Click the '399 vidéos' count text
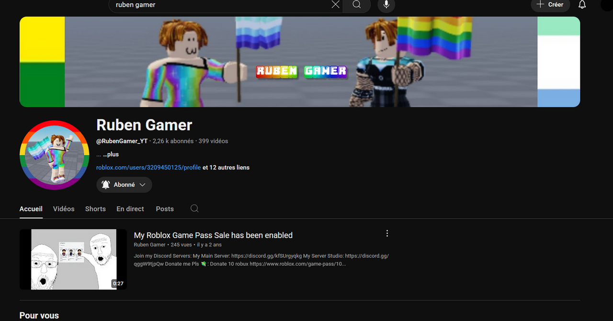Screen dimensions: 613x321 click(x=213, y=141)
